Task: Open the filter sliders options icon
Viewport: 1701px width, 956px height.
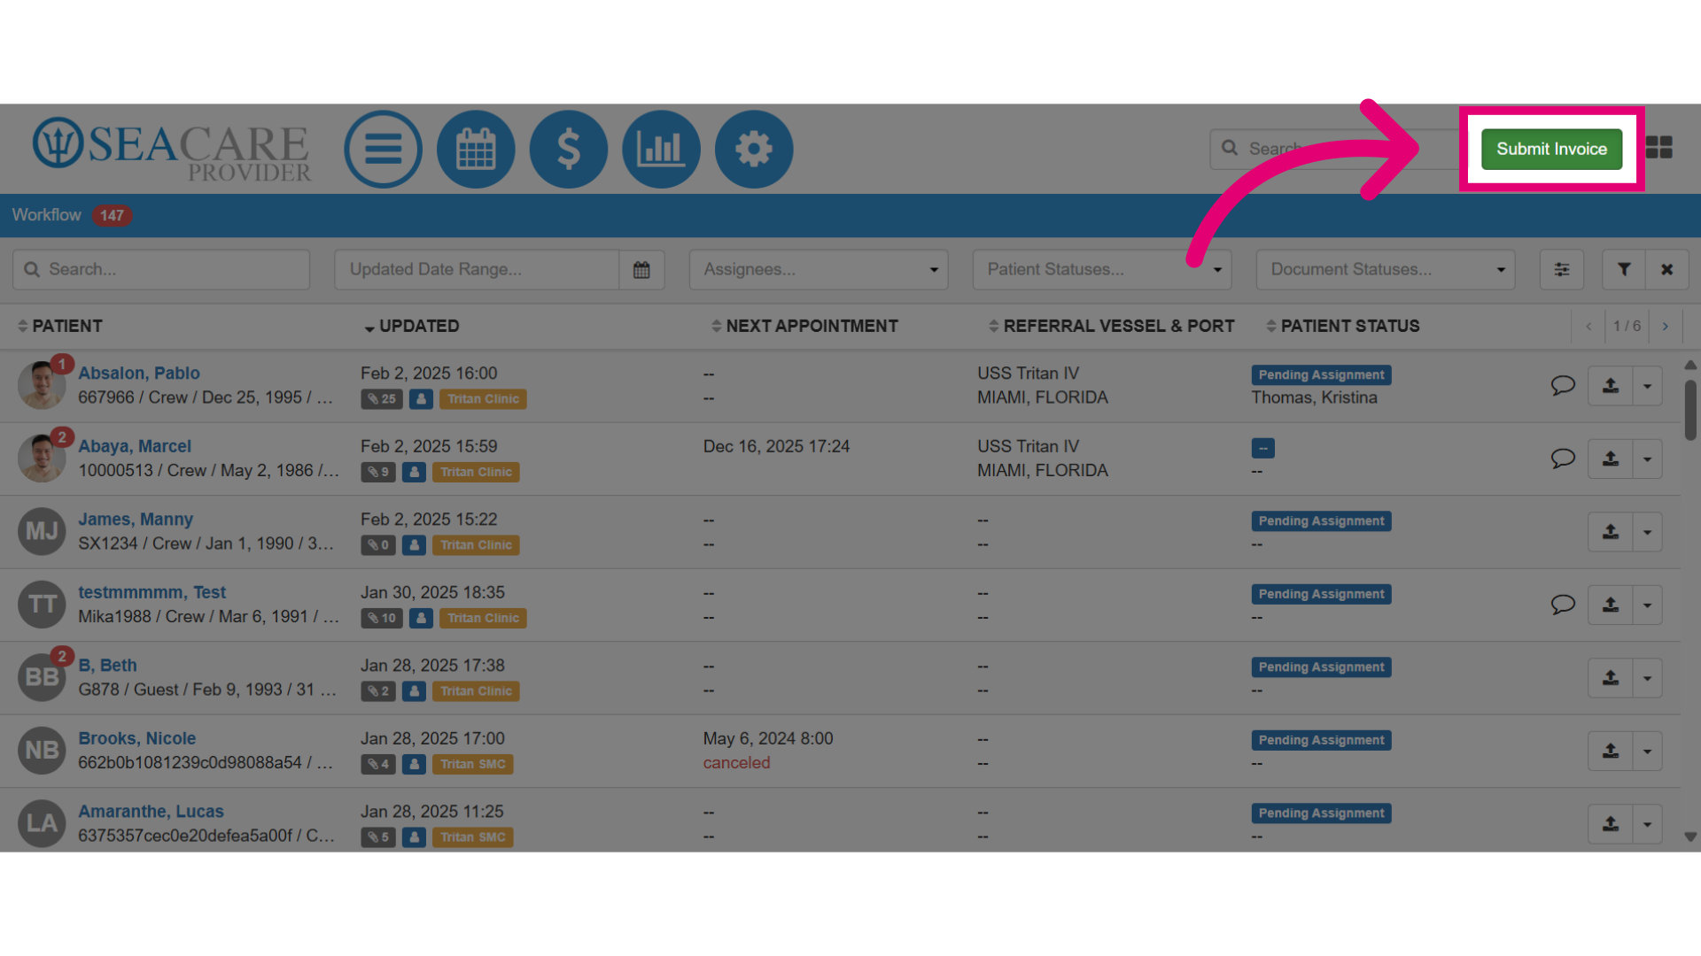Action: (1562, 269)
